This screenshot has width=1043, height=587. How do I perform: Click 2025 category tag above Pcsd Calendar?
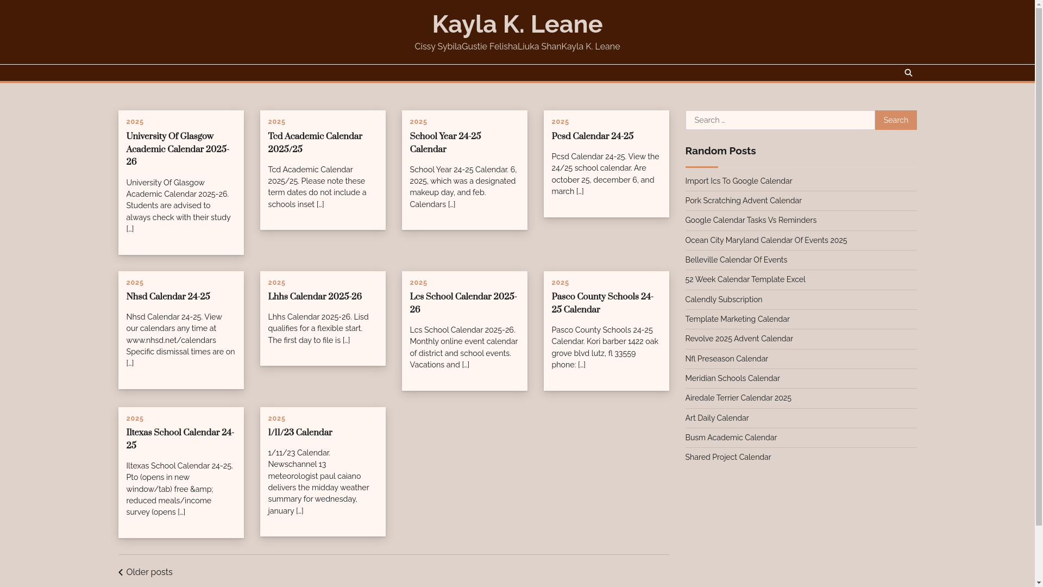[x=560, y=122]
